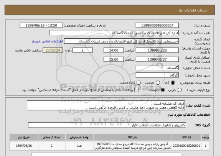Image resolution: width=221 pixels, height=156 pixels.
Task: Click the تعداد / مقدار column header
Action: (52, 137)
